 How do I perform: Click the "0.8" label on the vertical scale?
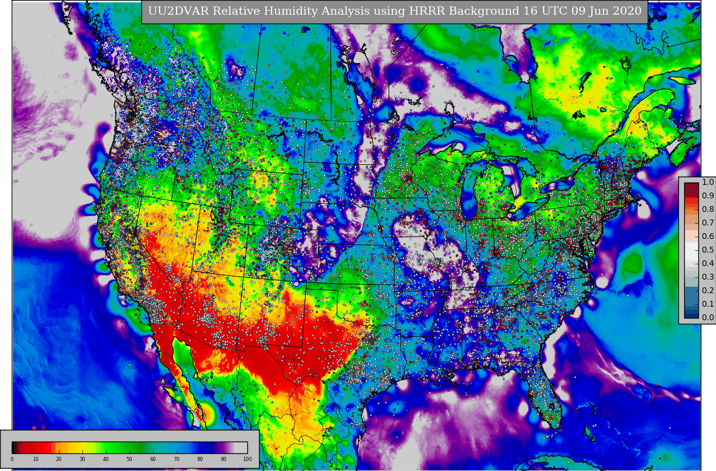708,210
